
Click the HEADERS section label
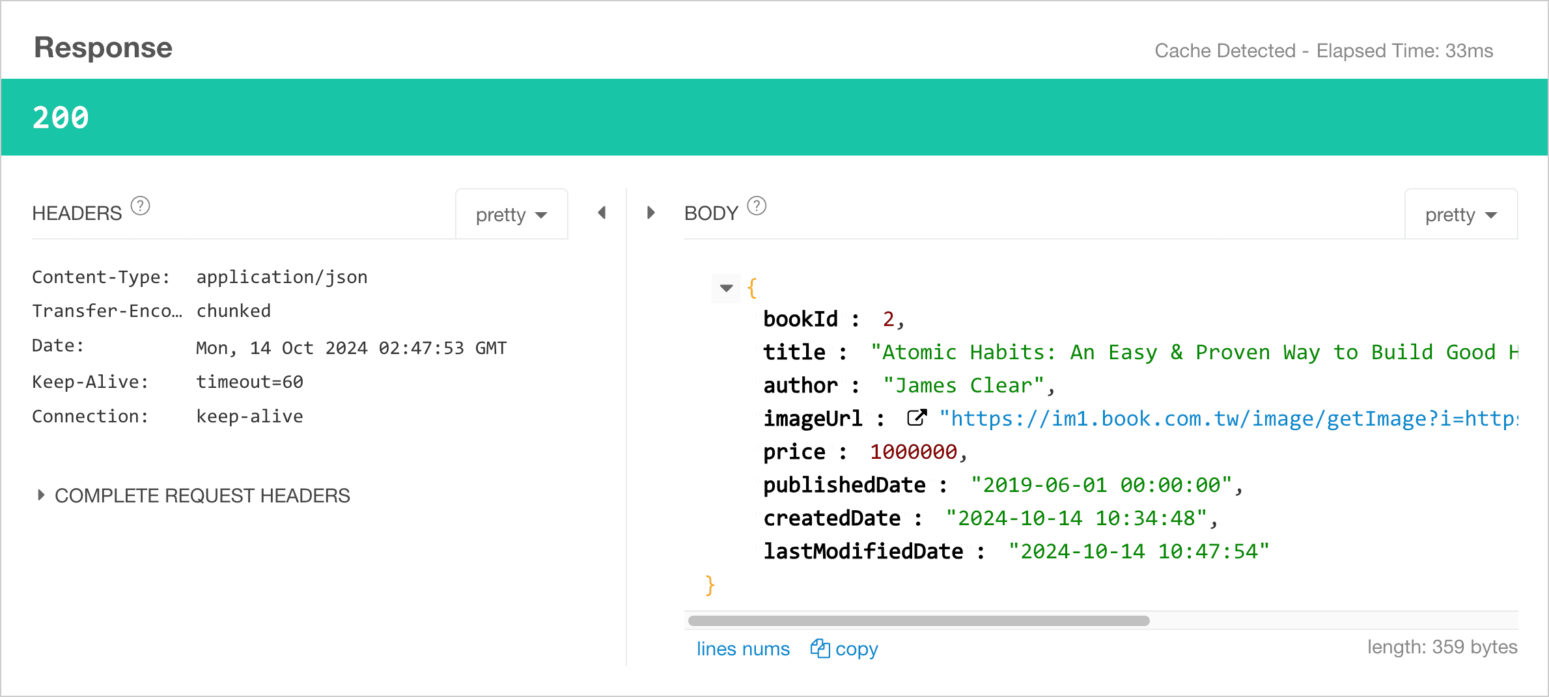(x=77, y=213)
